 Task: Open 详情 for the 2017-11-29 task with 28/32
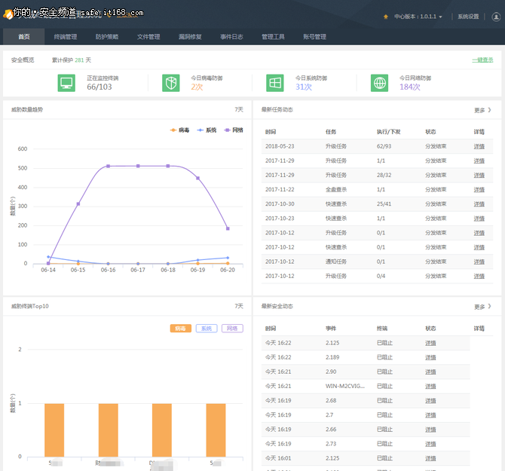(x=479, y=176)
